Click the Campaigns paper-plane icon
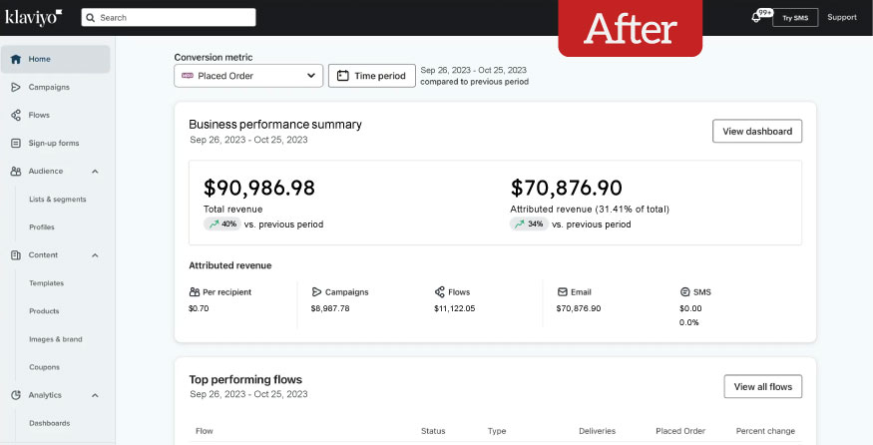Screen dimensions: 873x445 (16, 87)
